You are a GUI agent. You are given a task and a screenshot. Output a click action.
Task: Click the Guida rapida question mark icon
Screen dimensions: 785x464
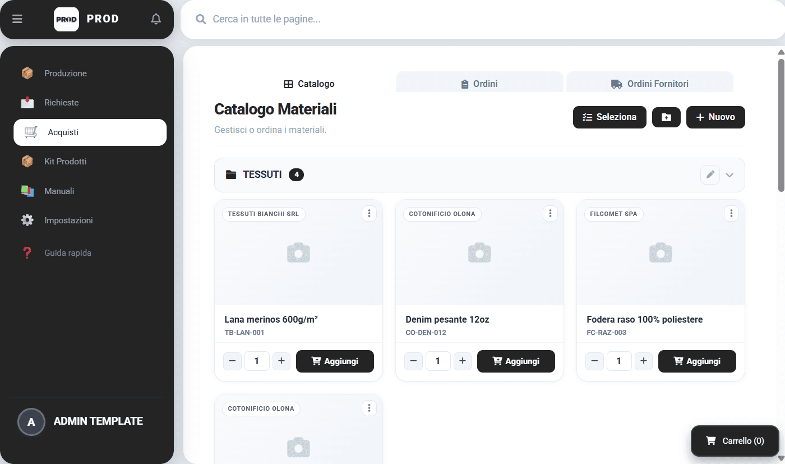click(x=27, y=253)
